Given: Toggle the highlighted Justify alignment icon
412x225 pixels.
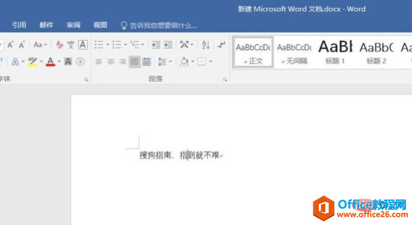Looking at the screenshot, I should click(x=134, y=62).
